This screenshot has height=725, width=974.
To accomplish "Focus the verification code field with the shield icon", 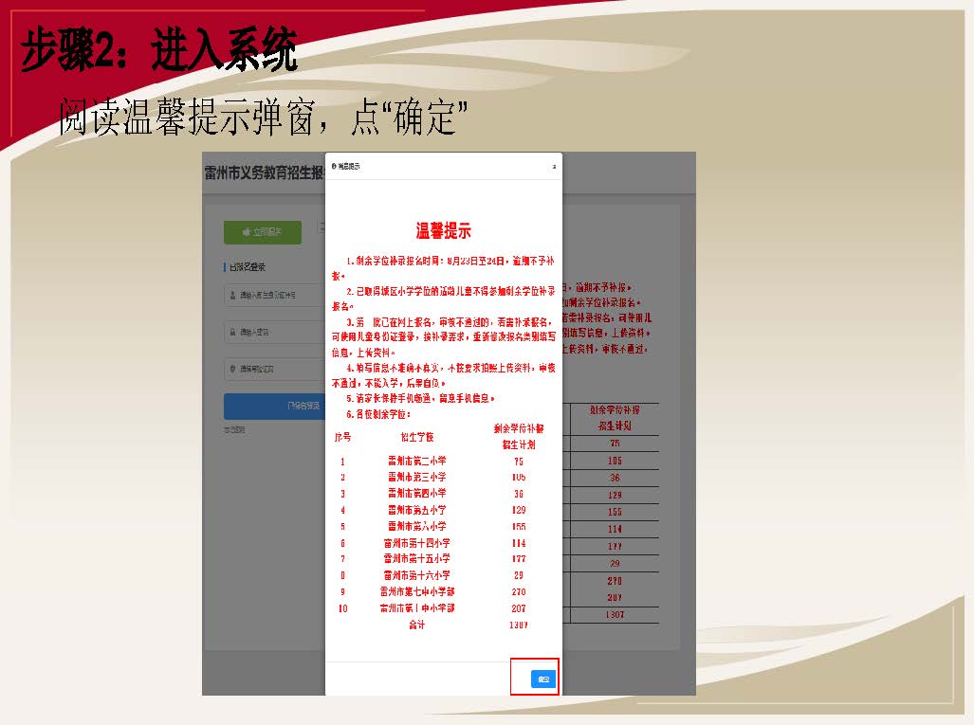I will 274,369.
